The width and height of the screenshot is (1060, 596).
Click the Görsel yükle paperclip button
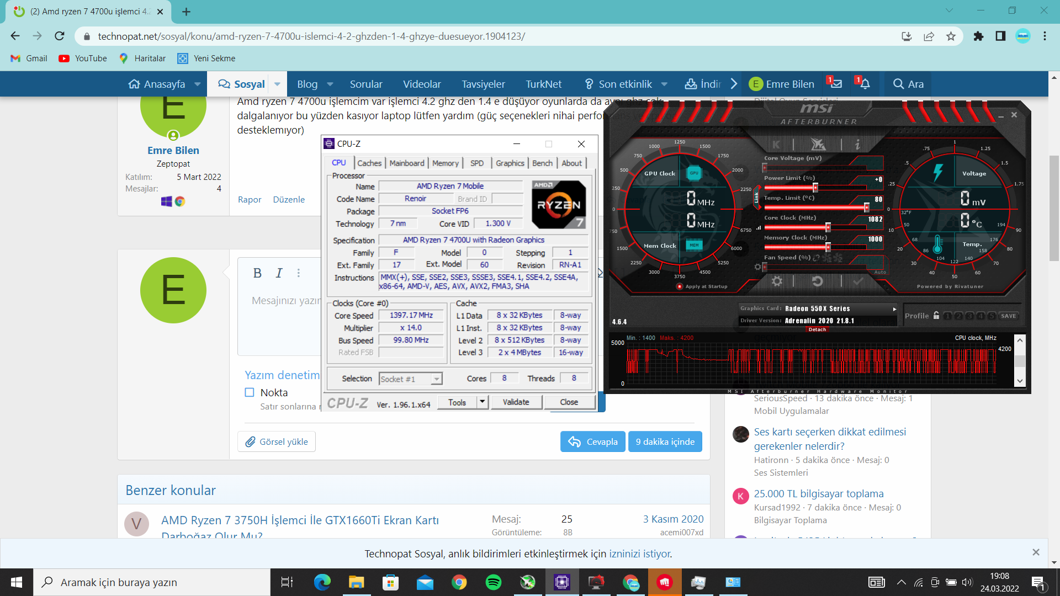(x=277, y=441)
